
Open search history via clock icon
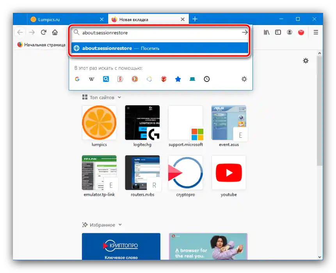point(206,79)
